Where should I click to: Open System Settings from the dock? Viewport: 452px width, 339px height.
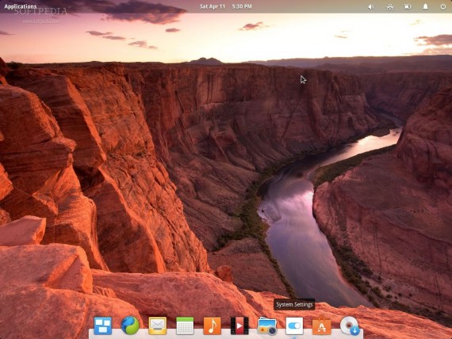(294, 326)
